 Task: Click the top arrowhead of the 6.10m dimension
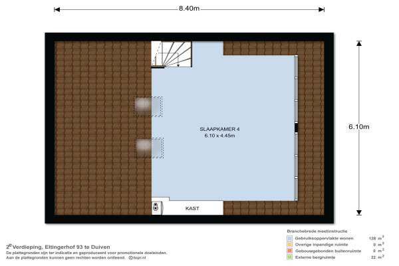(359, 44)
